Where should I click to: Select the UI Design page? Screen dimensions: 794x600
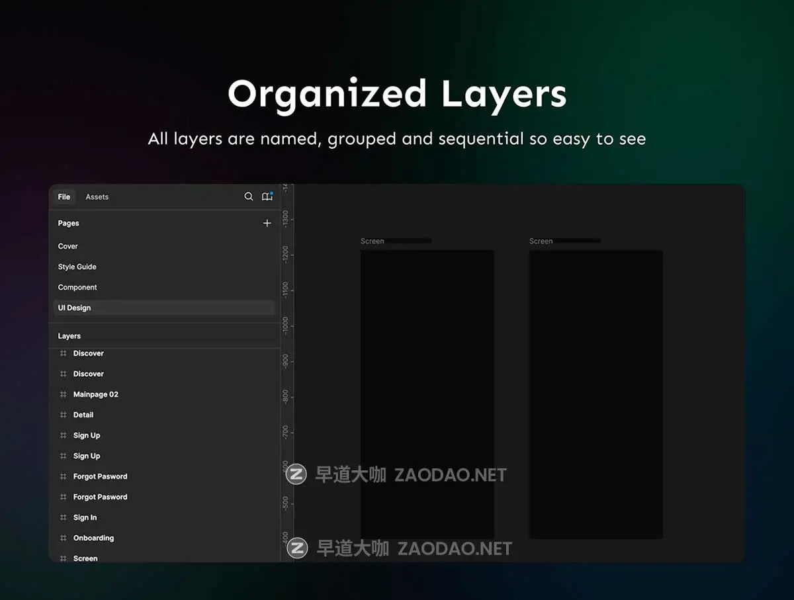(74, 308)
